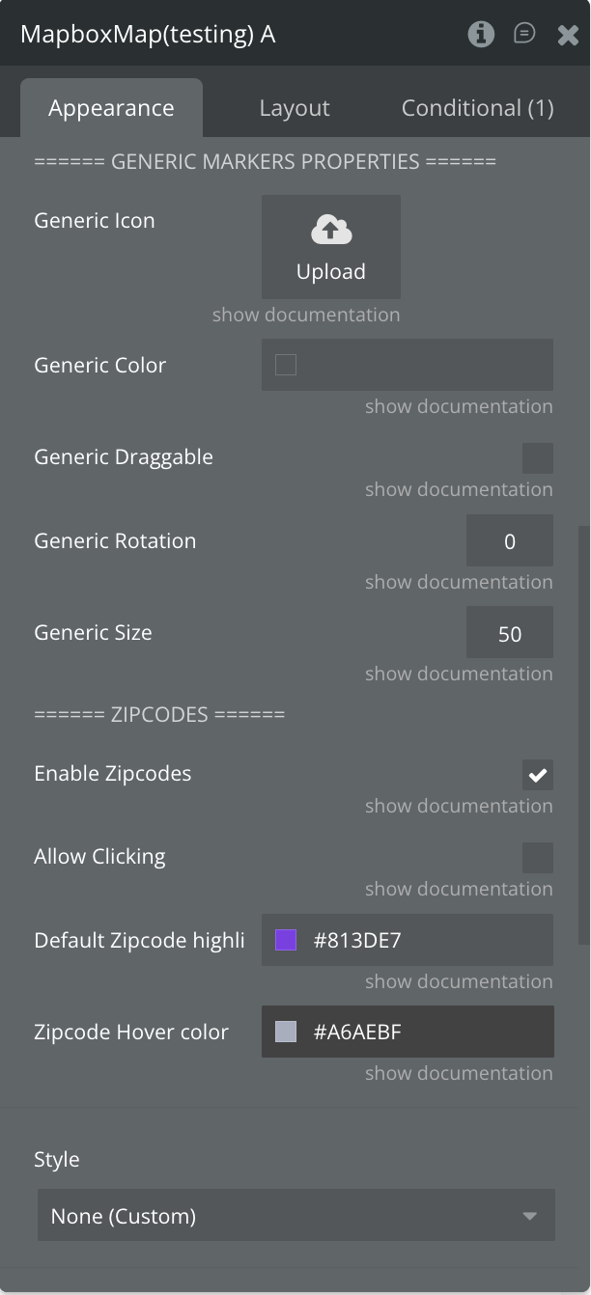Click the panel's vertical scrollbar
Image resolution: width=591 pixels, height=1295 pixels.
pyautogui.click(x=583, y=733)
